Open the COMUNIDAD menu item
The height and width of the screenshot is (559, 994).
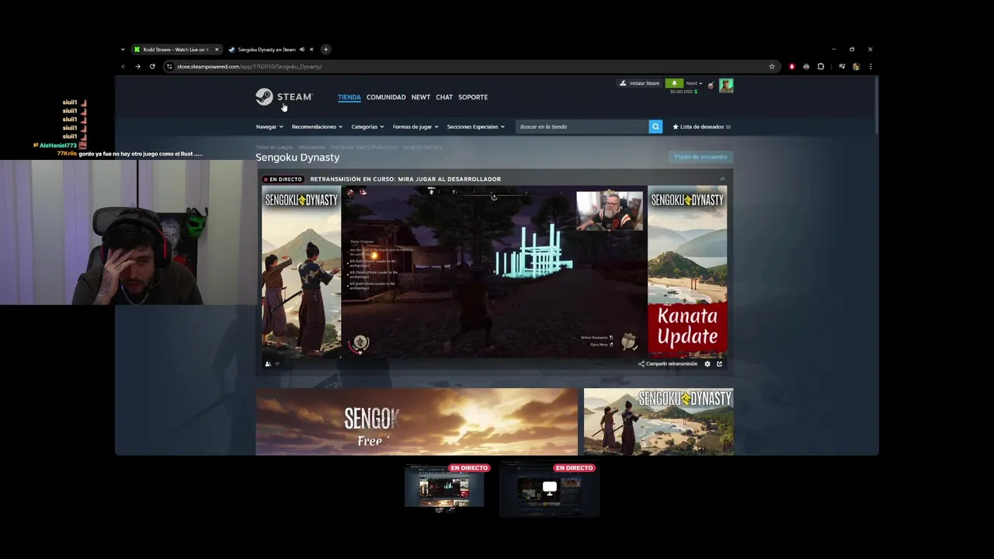coord(386,97)
